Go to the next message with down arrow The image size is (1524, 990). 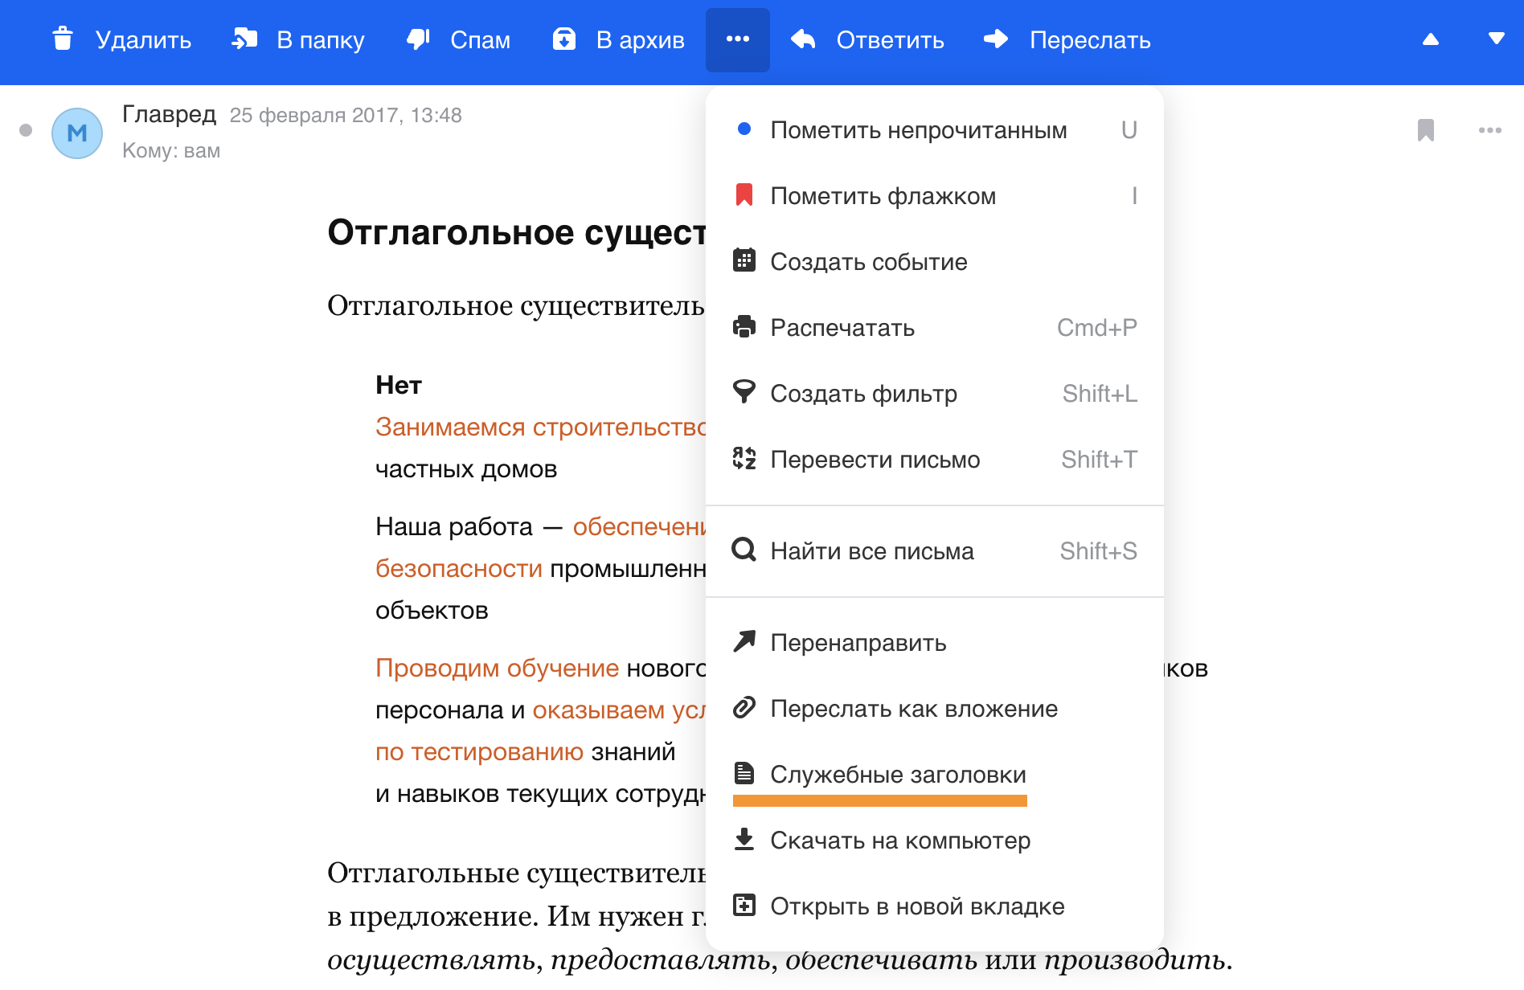(1496, 39)
